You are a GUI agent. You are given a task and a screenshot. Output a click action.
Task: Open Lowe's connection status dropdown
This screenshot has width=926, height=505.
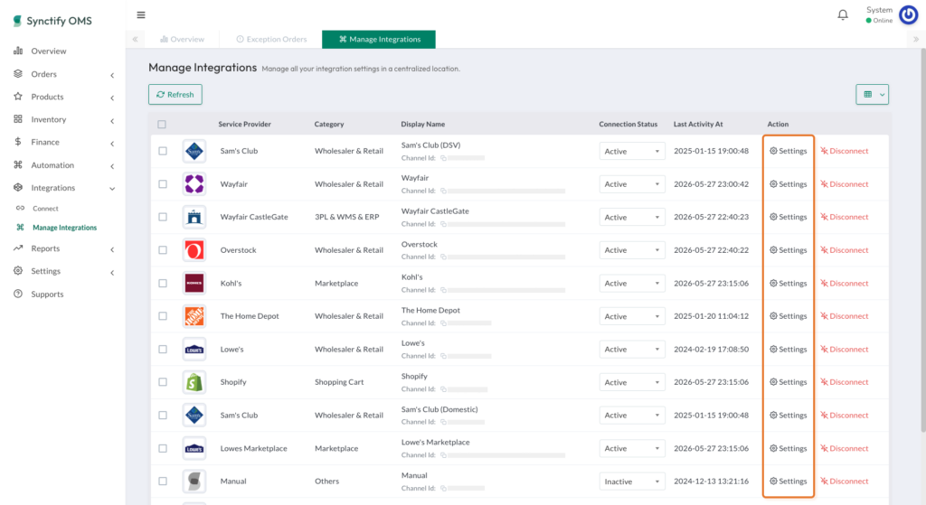pyautogui.click(x=632, y=350)
